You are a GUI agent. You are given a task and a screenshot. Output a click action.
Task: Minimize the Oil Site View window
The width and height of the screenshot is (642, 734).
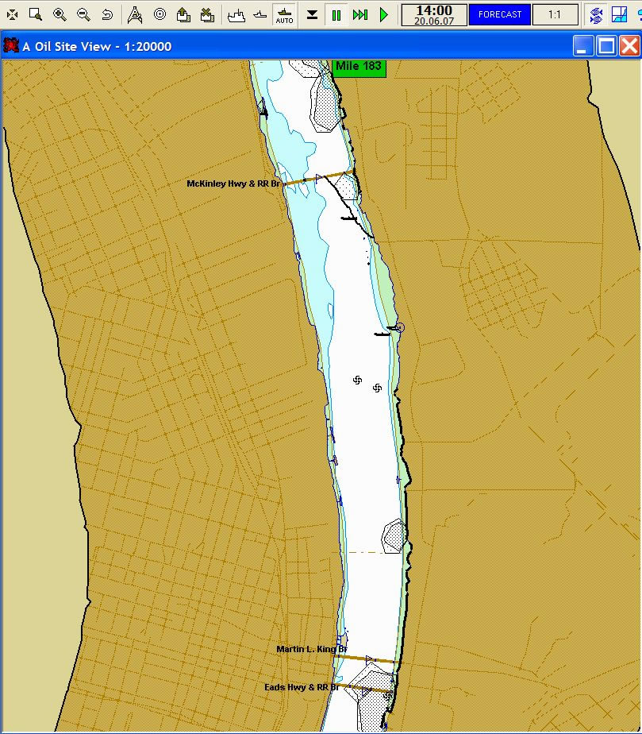582,46
